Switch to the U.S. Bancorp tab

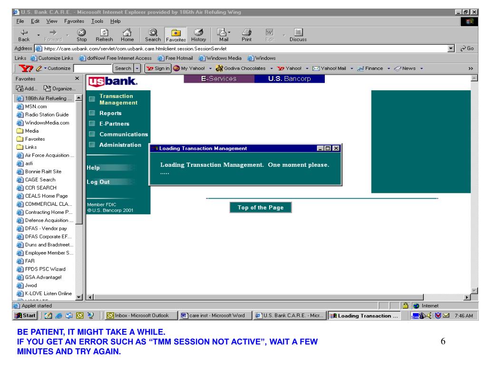(290, 79)
